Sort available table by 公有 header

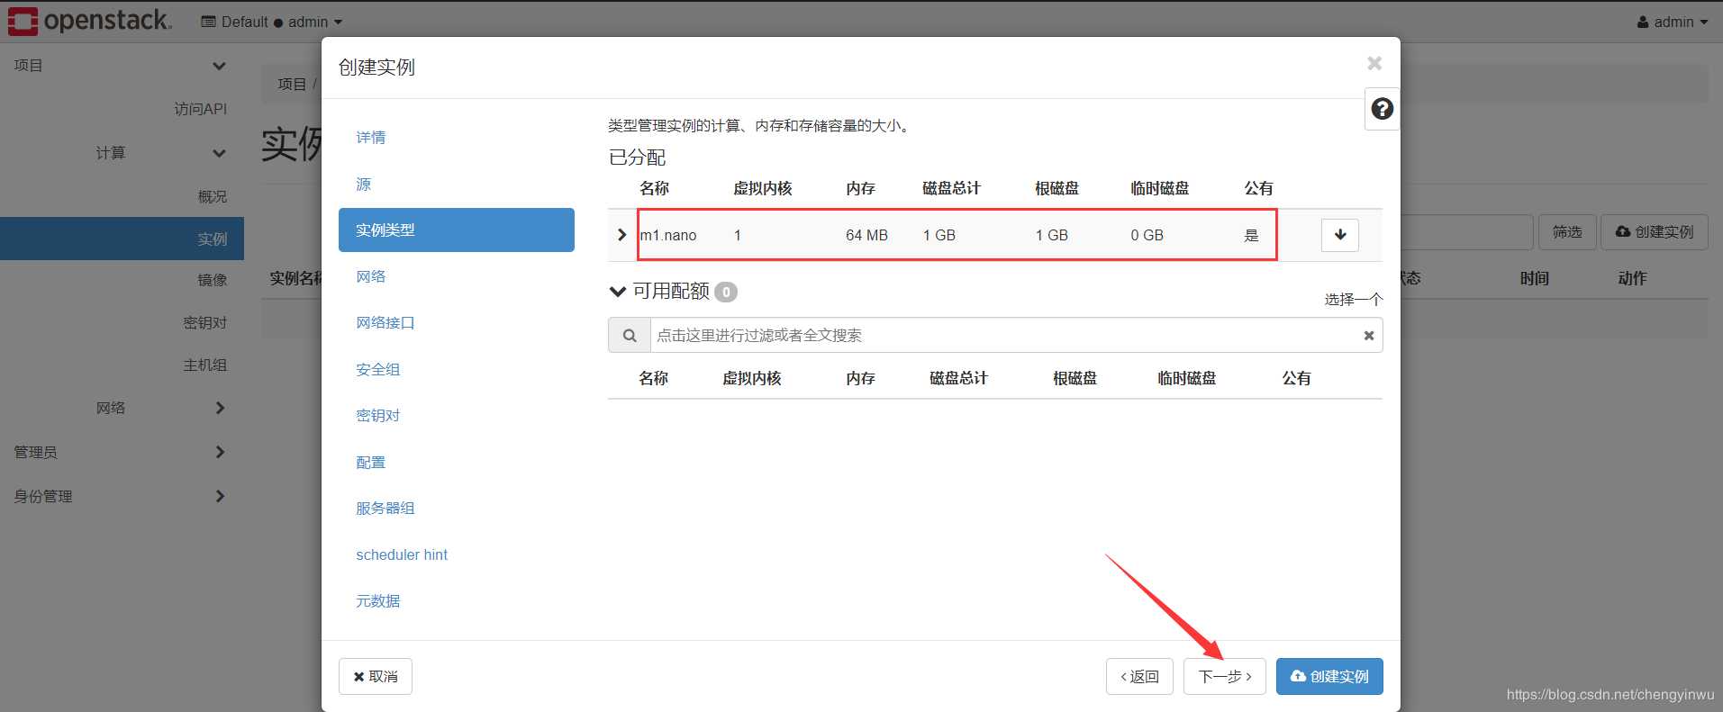pyautogui.click(x=1296, y=378)
